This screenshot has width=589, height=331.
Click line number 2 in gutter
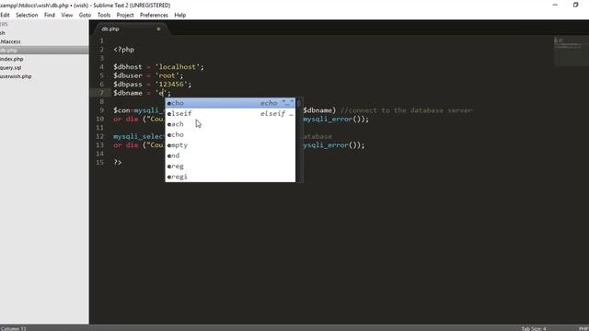(101, 49)
